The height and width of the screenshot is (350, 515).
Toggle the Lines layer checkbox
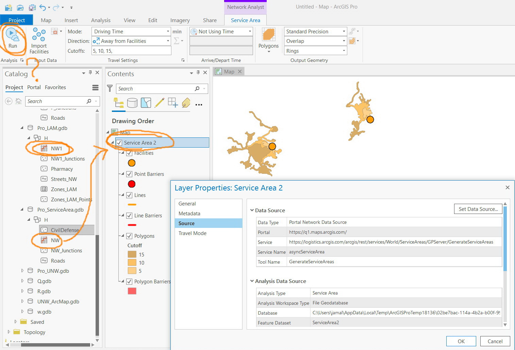[129, 195]
